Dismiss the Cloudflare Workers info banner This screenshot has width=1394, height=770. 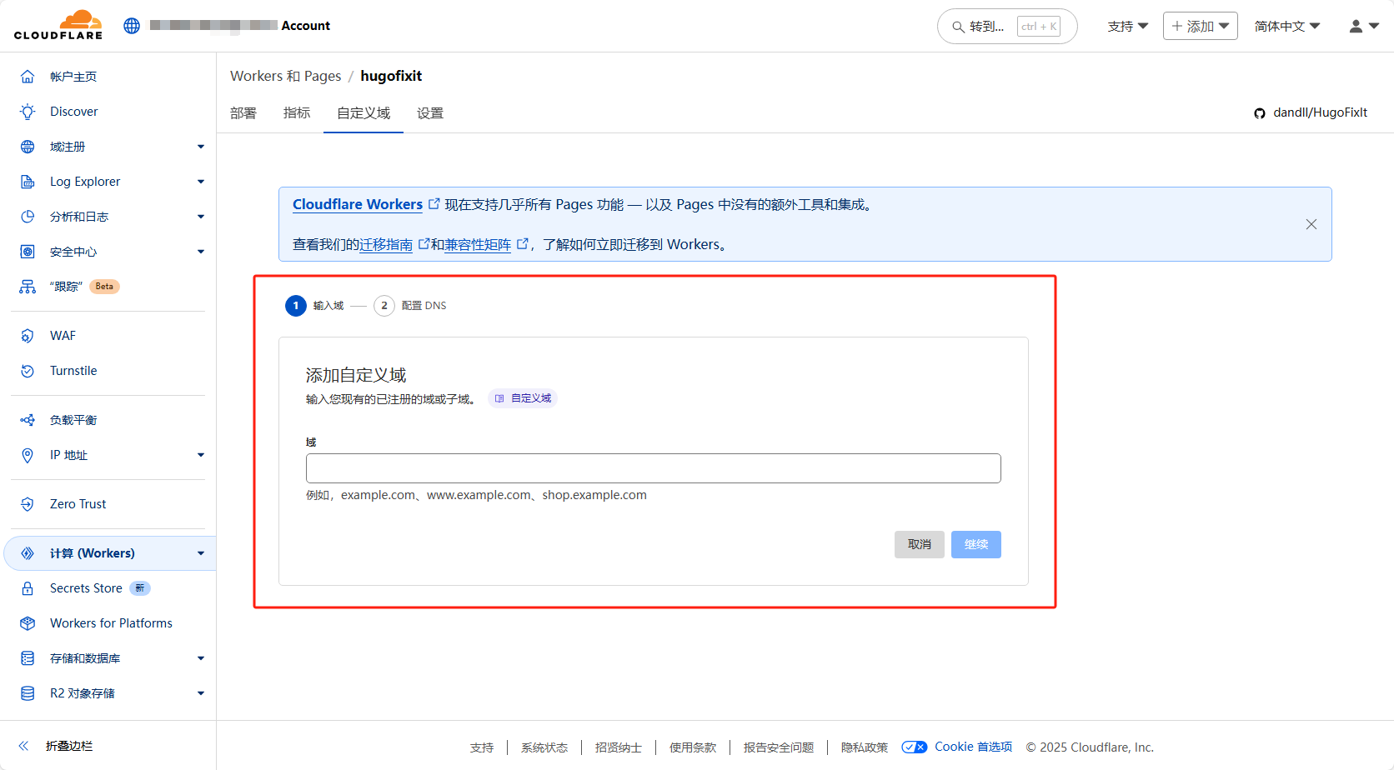[x=1311, y=224]
